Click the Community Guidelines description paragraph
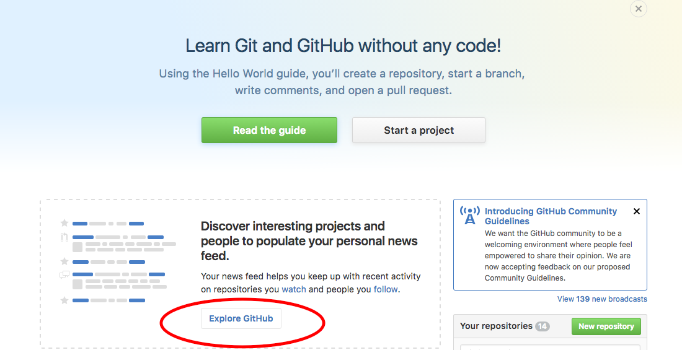This screenshot has height=350, width=682. click(x=559, y=256)
